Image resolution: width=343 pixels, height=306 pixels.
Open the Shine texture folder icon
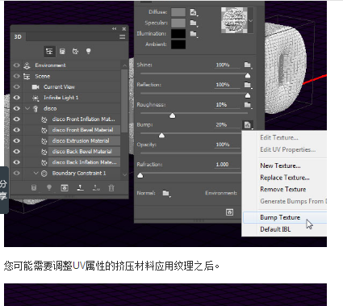(x=248, y=65)
